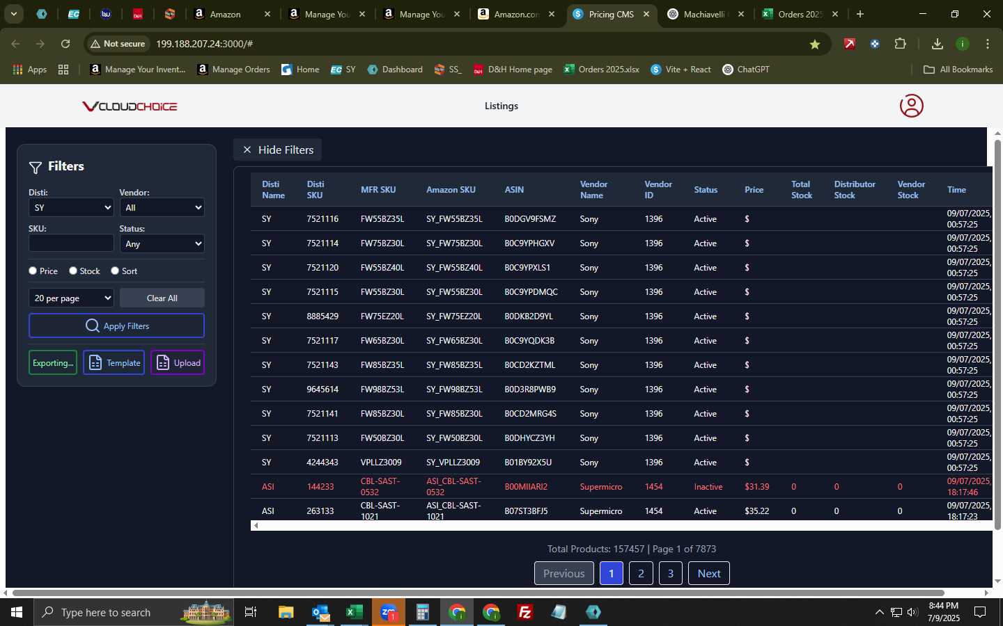Viewport: 1003px width, 626px height.
Task: Open the pinned EC tab
Action: tap(73, 14)
